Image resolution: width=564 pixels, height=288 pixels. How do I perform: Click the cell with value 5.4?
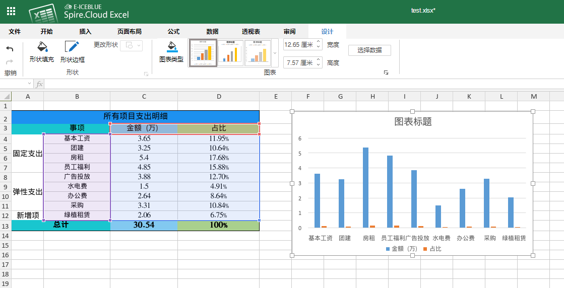click(x=144, y=158)
